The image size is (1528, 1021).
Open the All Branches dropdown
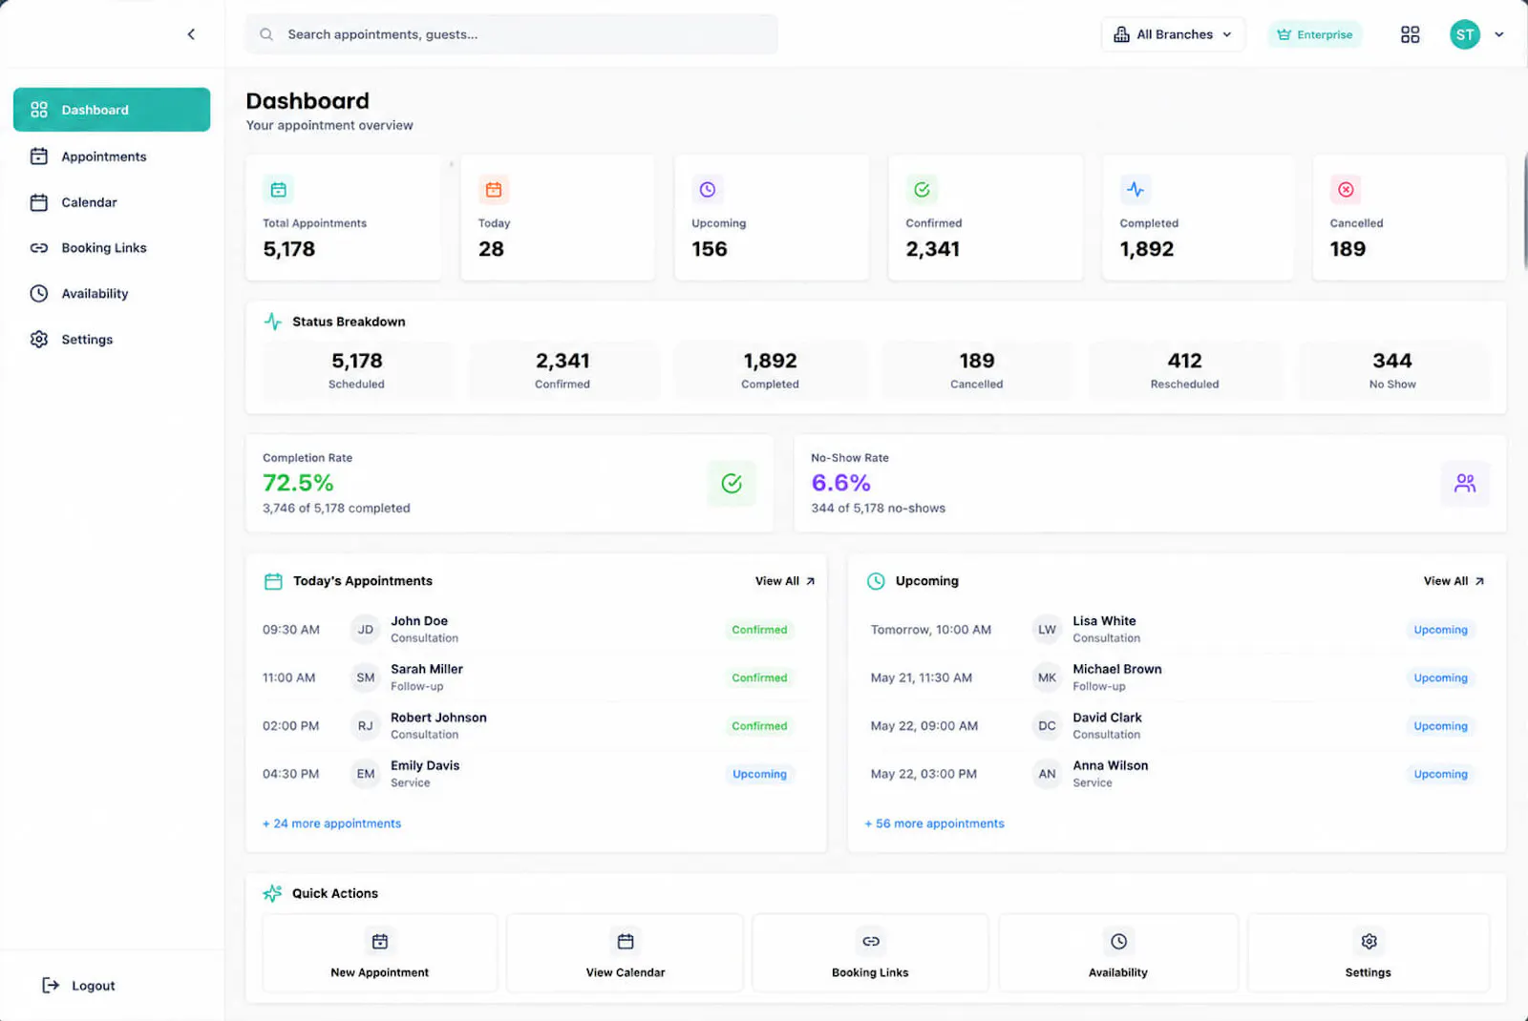1173,34
